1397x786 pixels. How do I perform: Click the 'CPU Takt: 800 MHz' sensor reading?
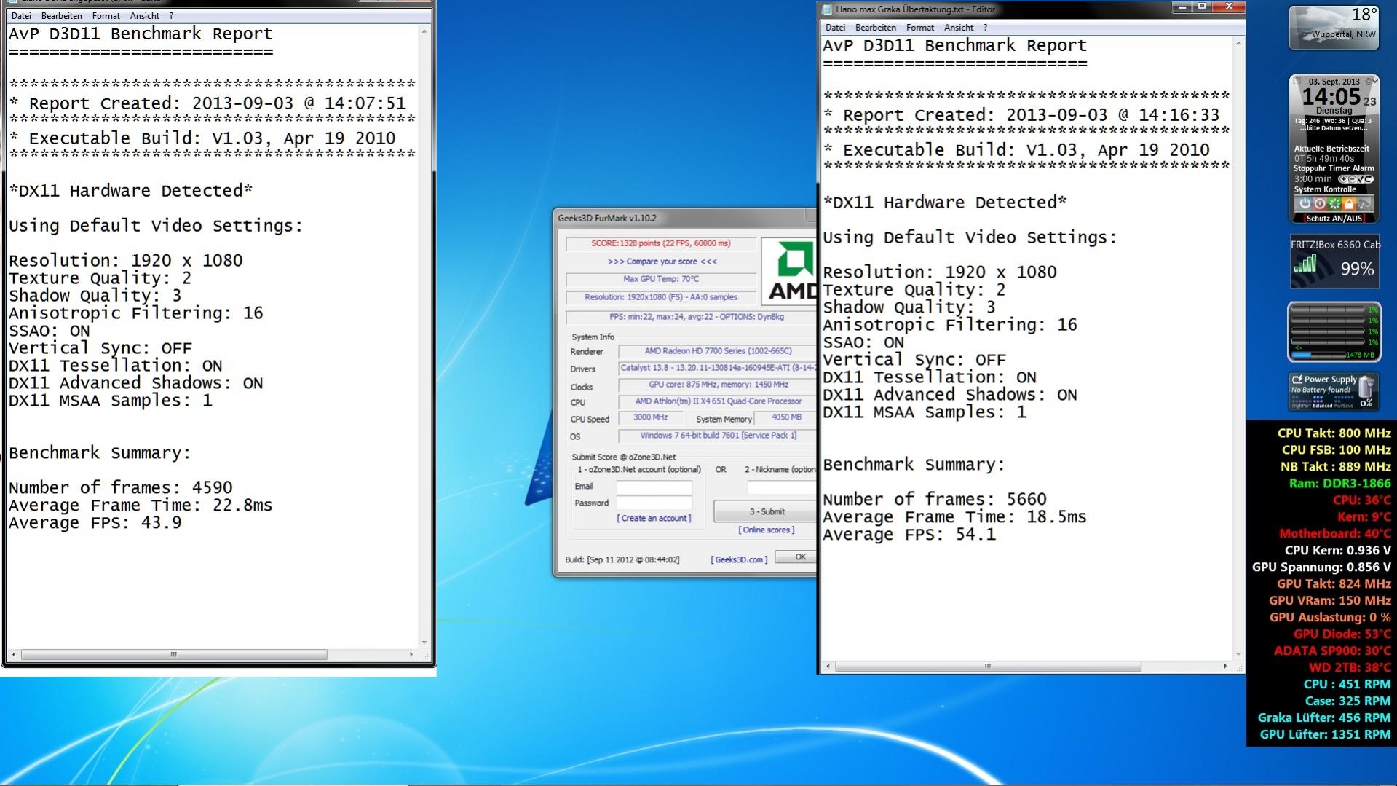pos(1334,433)
